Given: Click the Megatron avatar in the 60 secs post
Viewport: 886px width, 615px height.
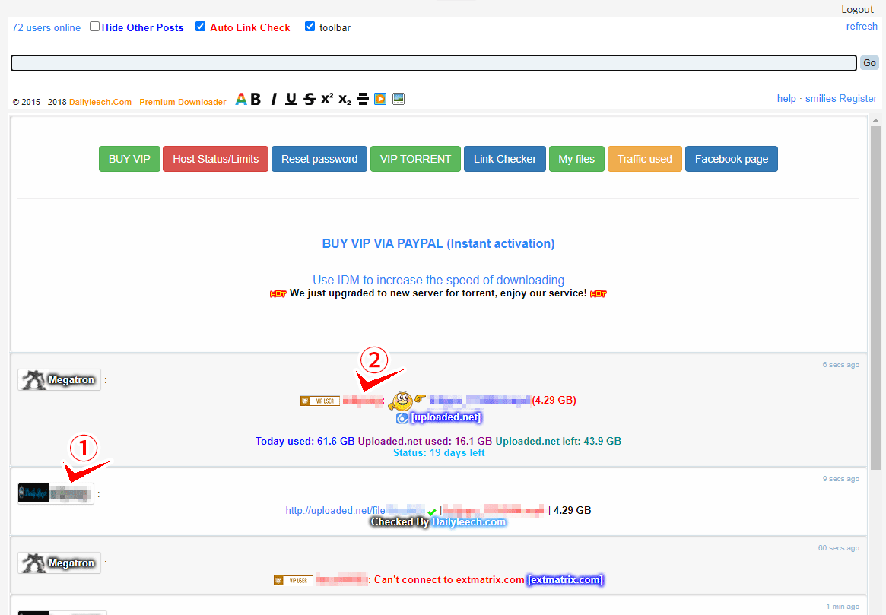Looking at the screenshot, I should tap(33, 563).
